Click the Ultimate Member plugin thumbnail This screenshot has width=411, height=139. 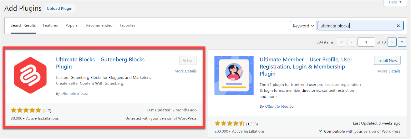pyautogui.click(x=234, y=75)
